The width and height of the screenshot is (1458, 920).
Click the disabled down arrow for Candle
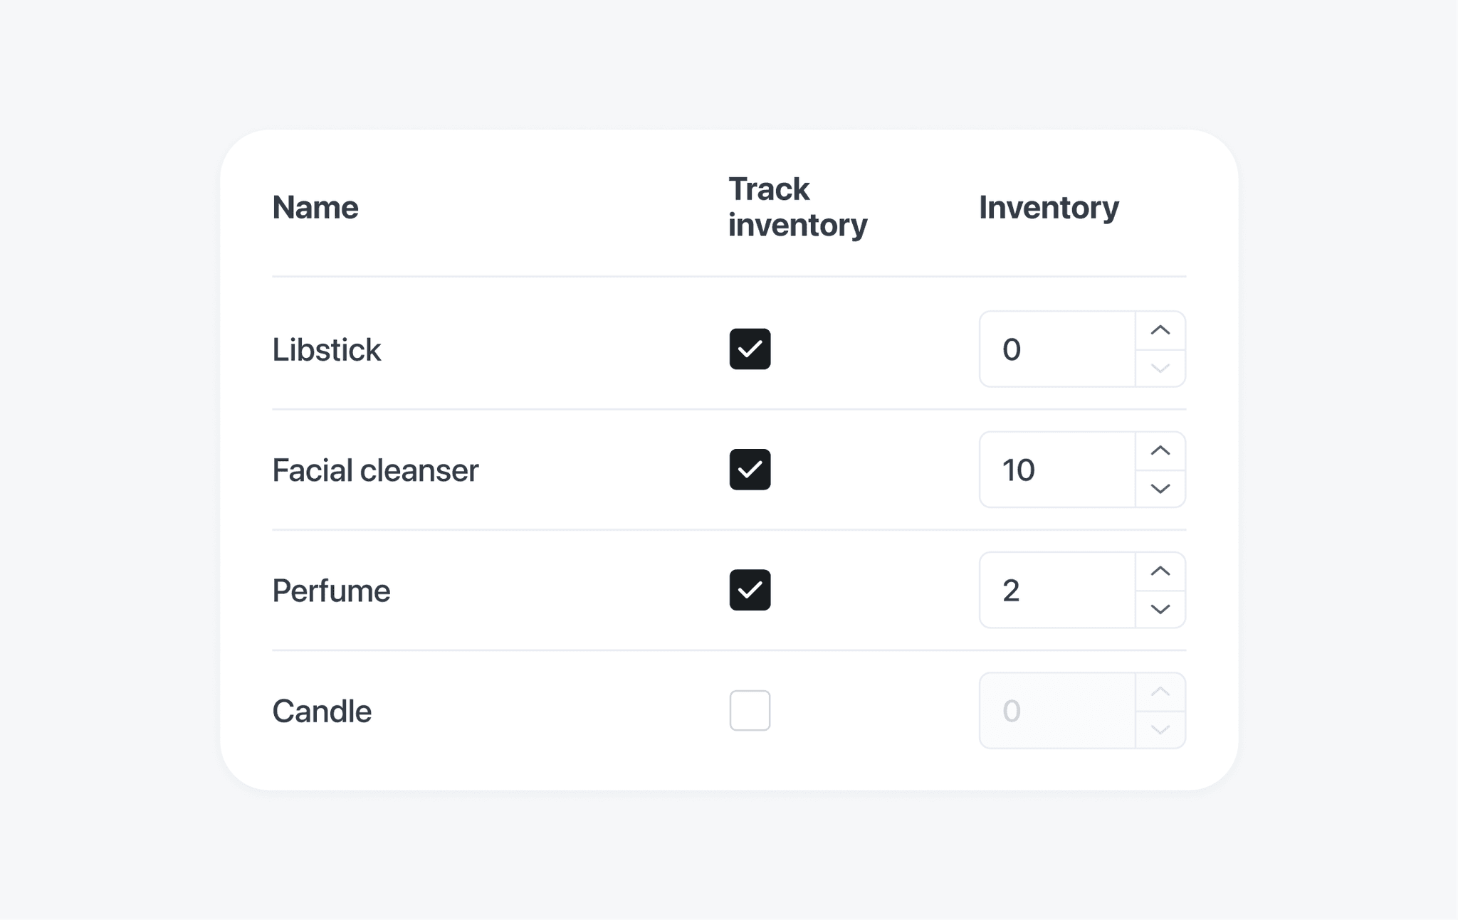[x=1160, y=729]
